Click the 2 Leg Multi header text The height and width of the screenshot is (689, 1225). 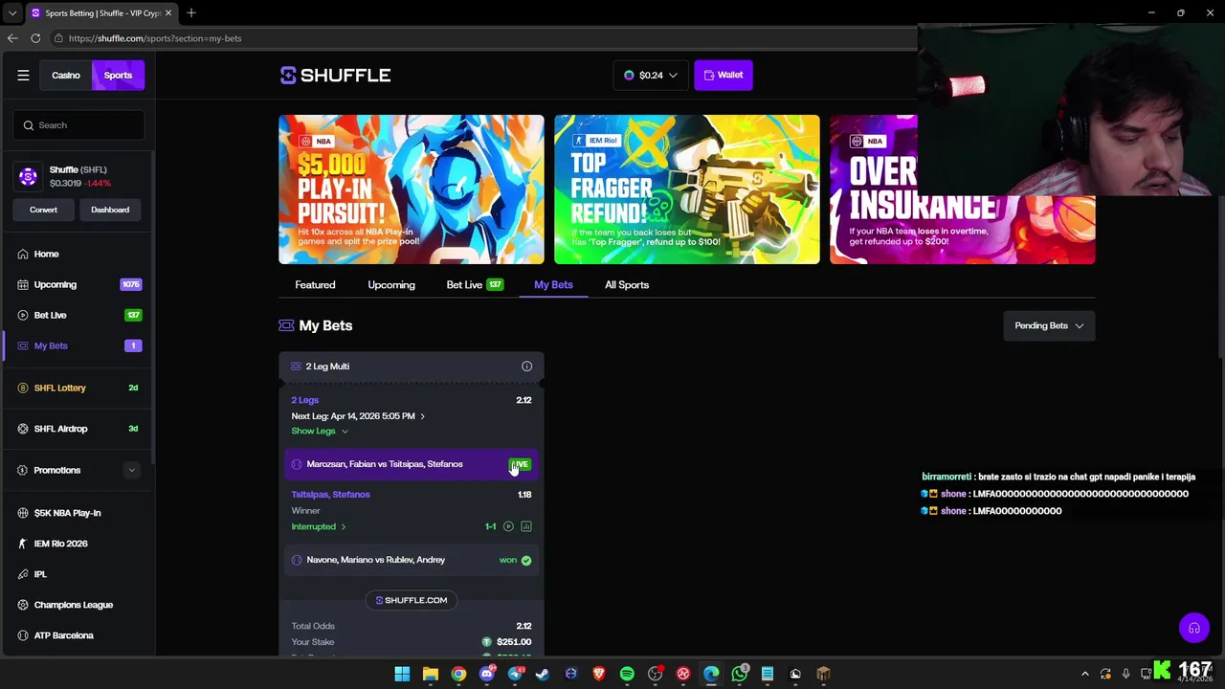click(x=327, y=367)
